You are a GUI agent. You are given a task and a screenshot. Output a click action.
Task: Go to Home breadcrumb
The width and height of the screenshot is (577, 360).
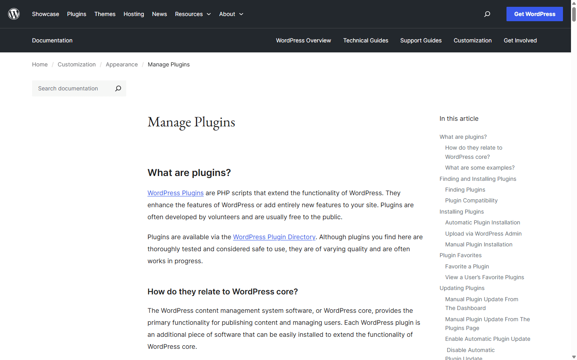tap(40, 64)
